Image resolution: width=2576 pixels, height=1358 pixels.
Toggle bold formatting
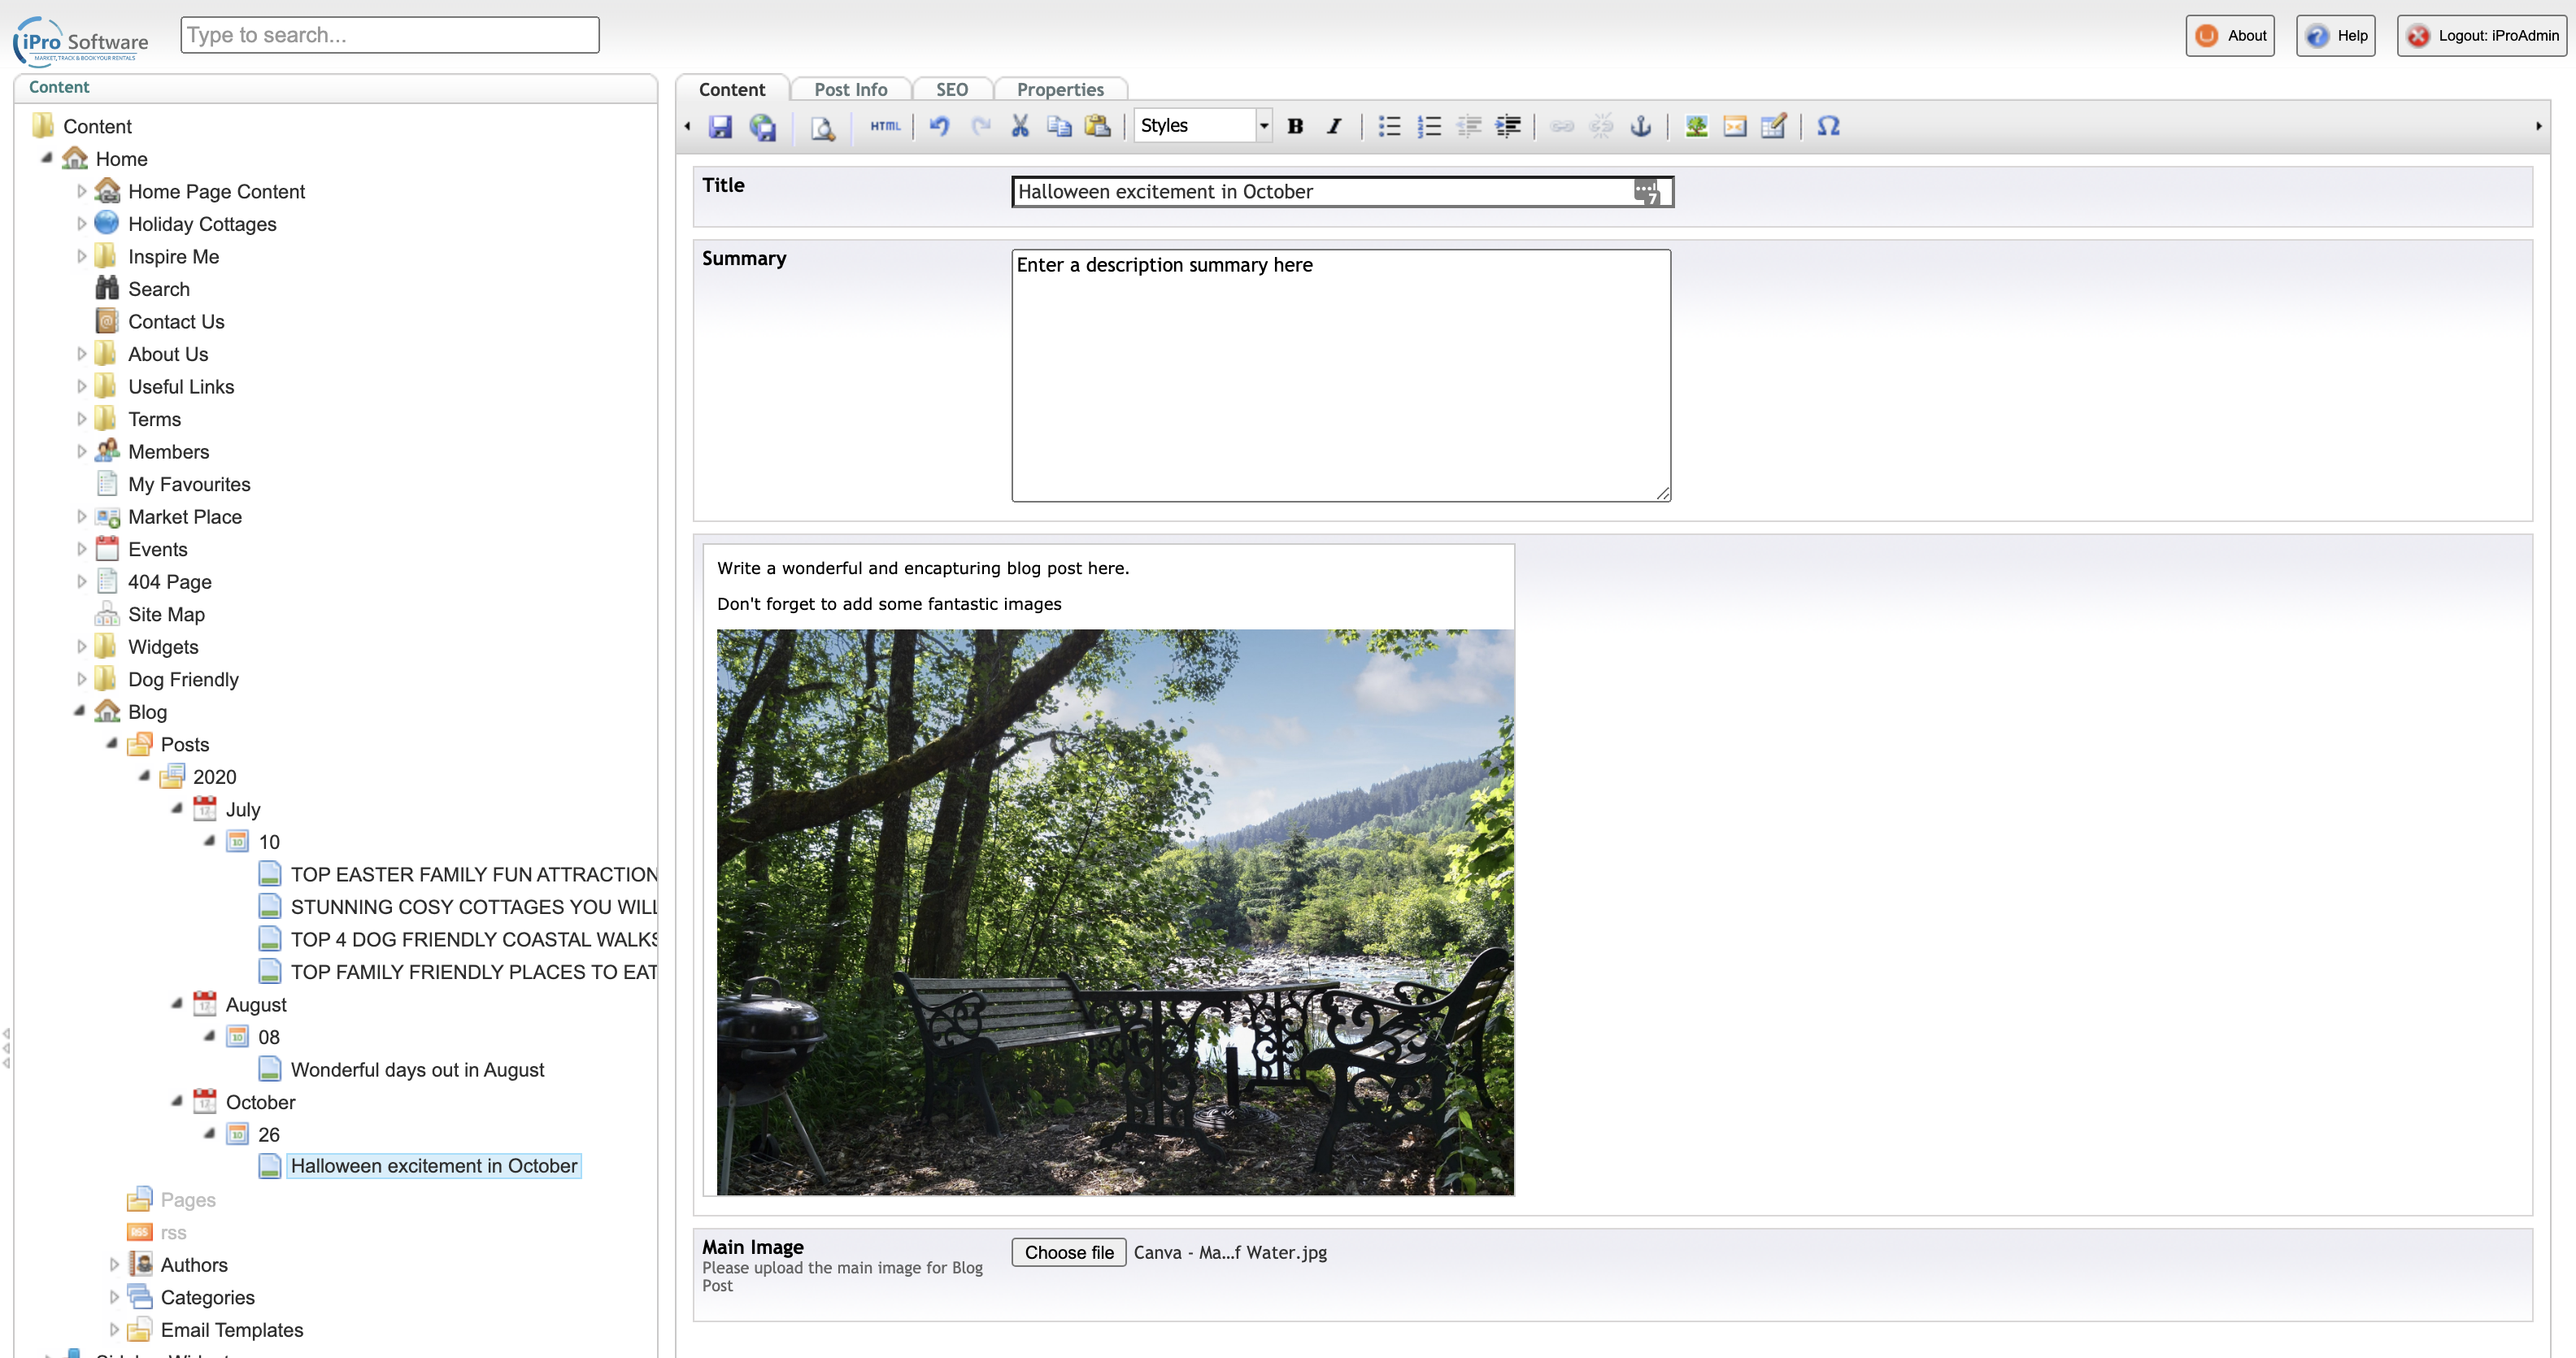(x=1295, y=126)
